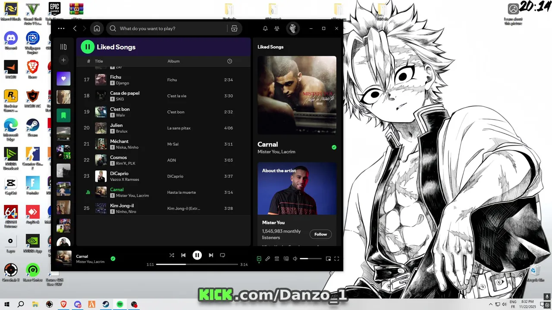Toggle the Now Playing view panel

(x=259, y=259)
